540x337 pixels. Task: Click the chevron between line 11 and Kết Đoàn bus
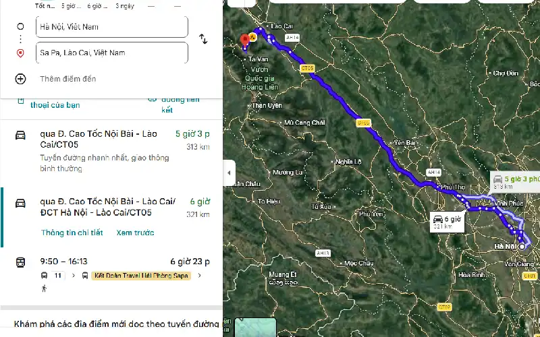(x=74, y=276)
